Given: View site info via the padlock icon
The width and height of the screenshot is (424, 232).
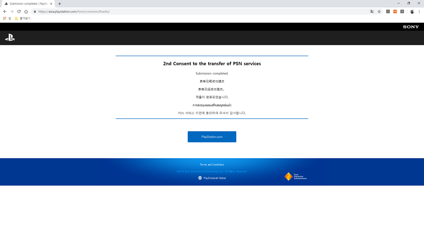Looking at the screenshot, I should coord(35,11).
